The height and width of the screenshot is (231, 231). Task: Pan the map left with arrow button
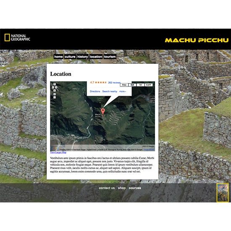coord(53,87)
